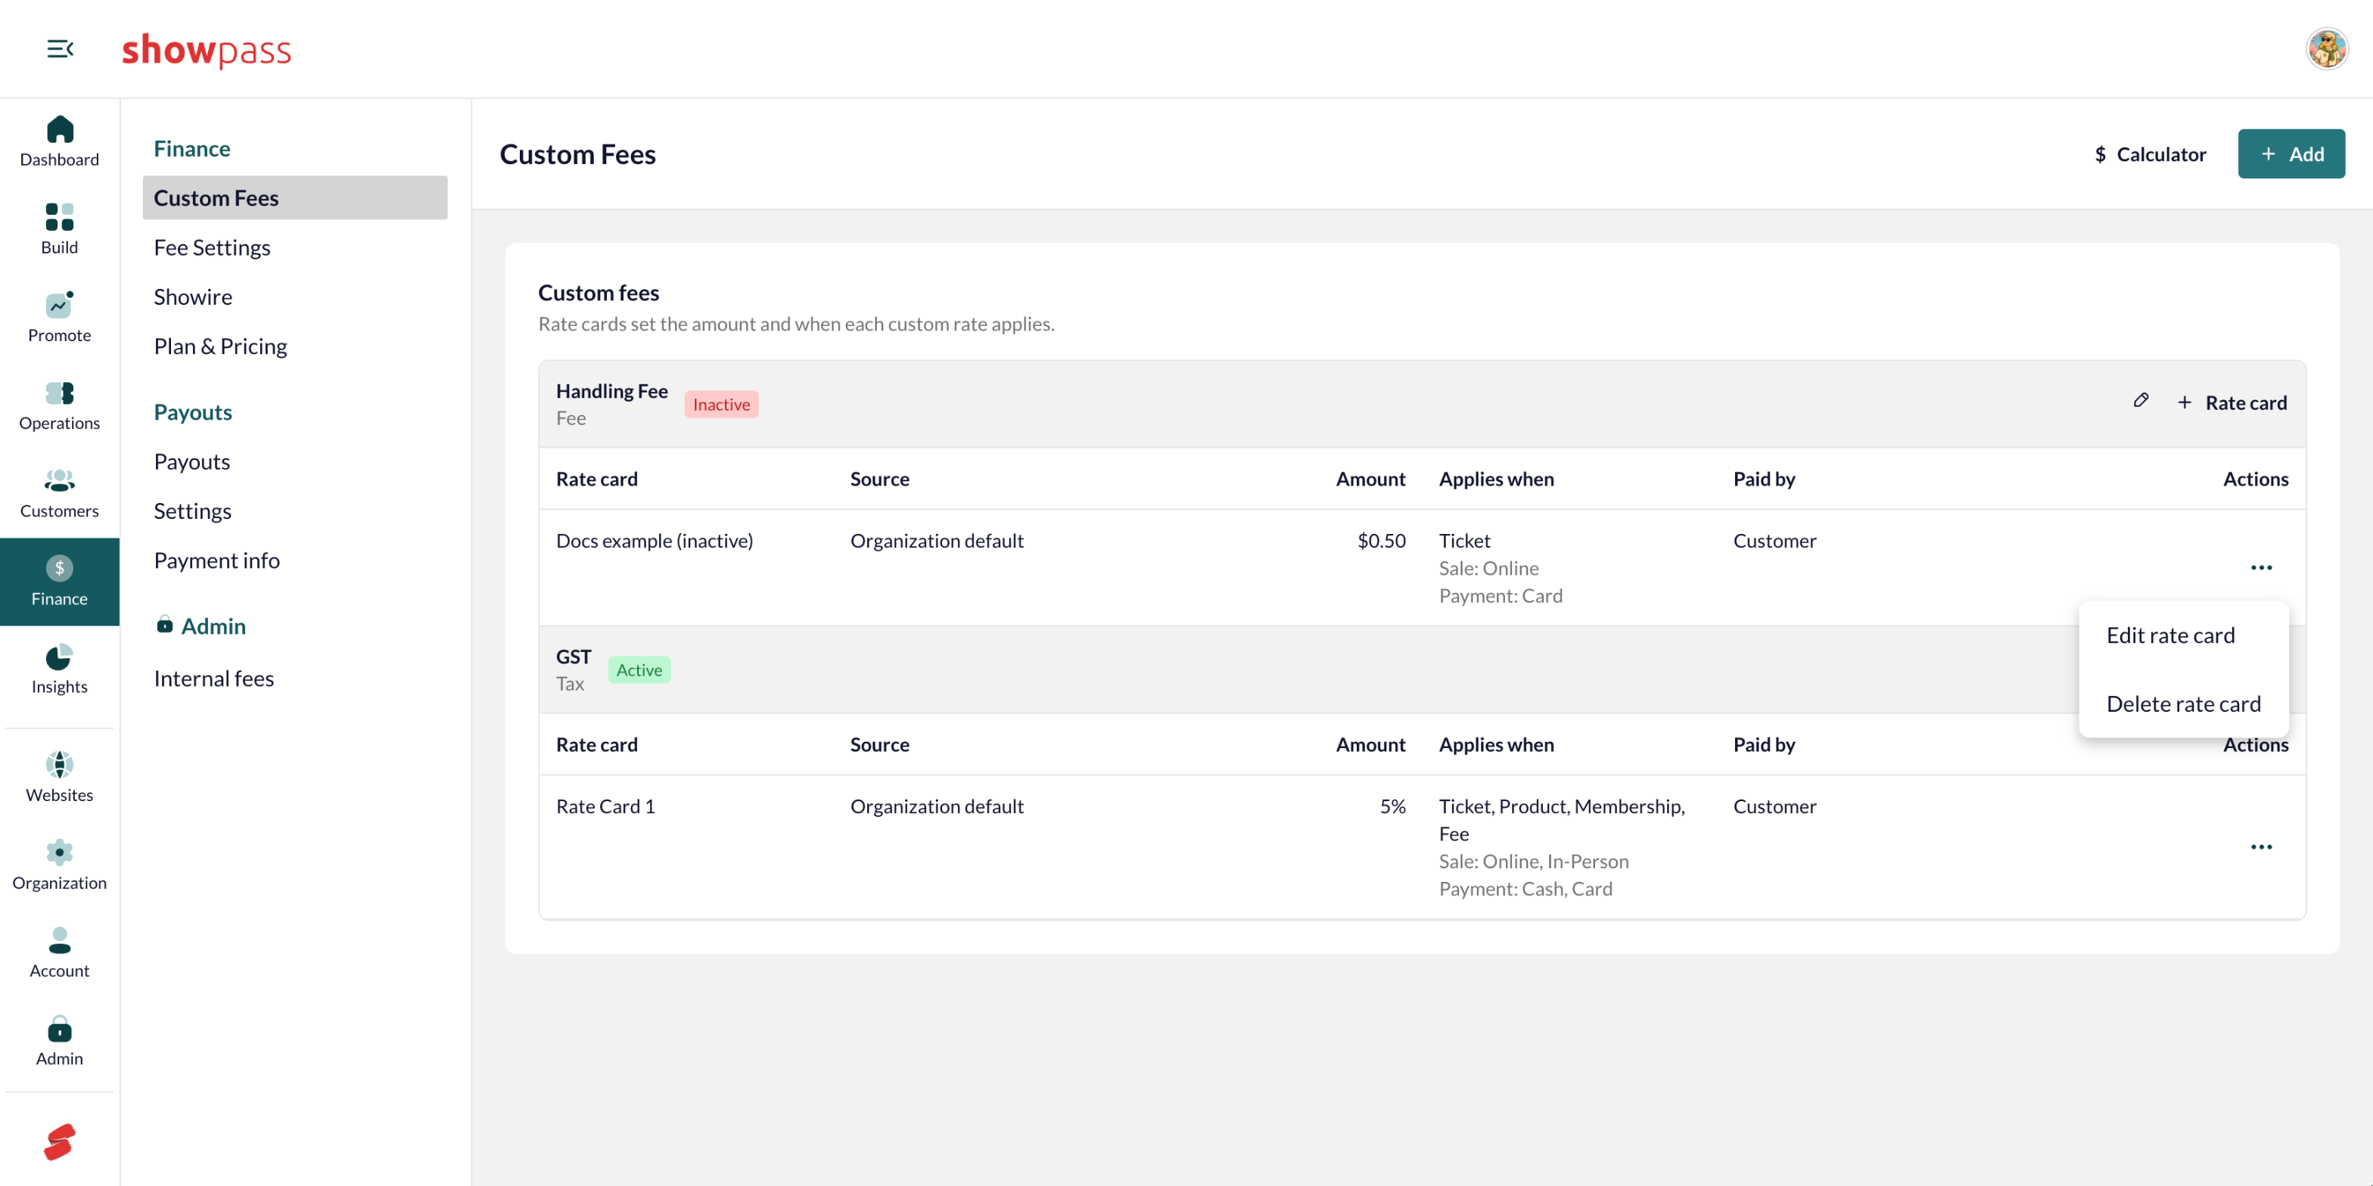Select Custom Fees in Finance menu
Viewport: 2373px width, 1186px height.
[295, 198]
